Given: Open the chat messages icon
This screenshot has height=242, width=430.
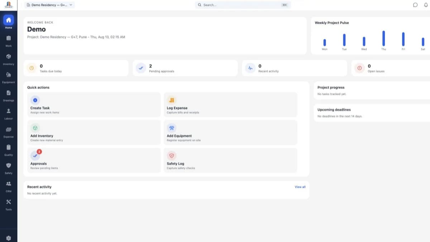Looking at the screenshot, I should [x=415, y=5].
